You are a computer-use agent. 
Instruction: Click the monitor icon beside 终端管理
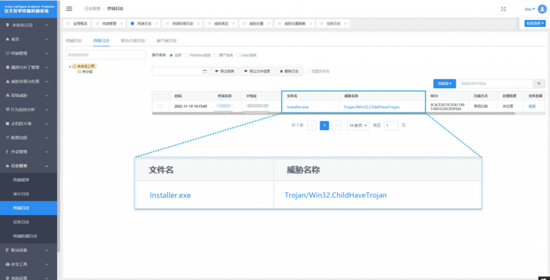8,53
